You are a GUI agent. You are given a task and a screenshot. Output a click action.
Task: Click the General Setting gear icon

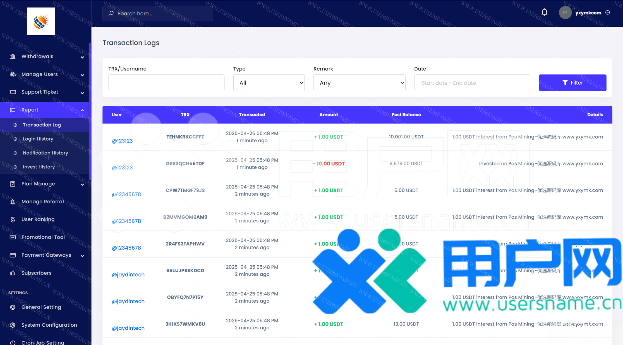point(13,307)
